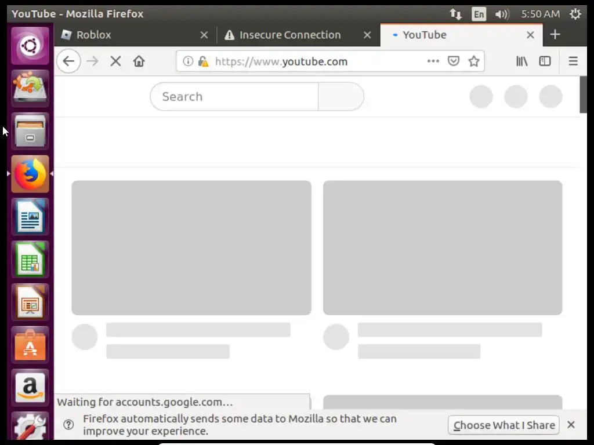Switch to the Roblox tab
Screen dimensions: 594x445
(135, 35)
